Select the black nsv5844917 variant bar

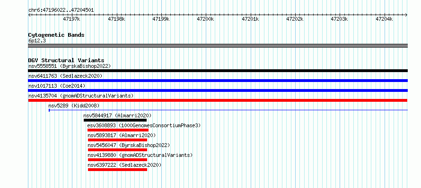coord(115,120)
